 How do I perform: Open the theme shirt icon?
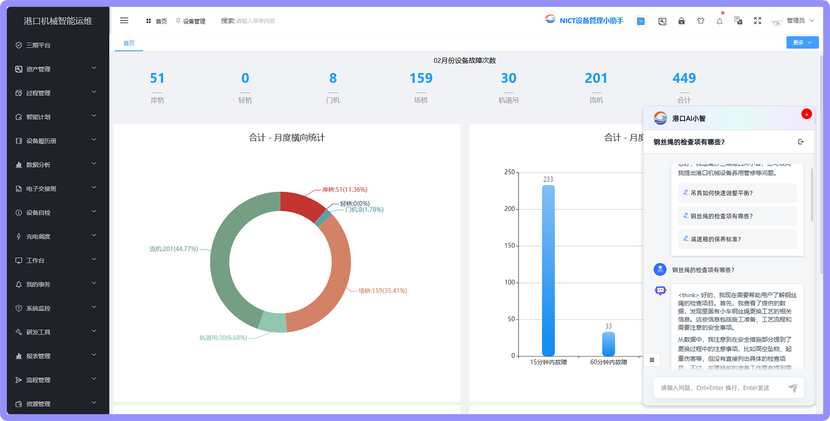coord(701,21)
